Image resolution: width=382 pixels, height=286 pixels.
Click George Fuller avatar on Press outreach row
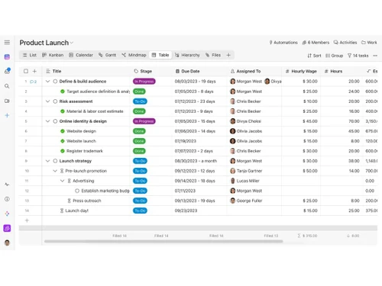232,201
